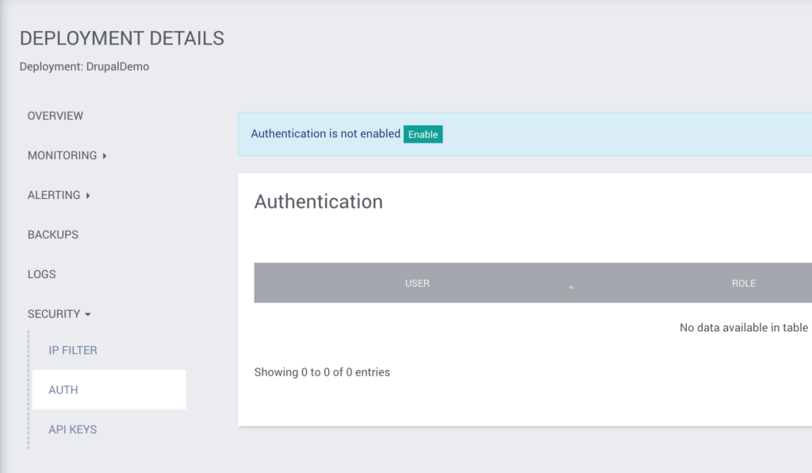This screenshot has width=812, height=473.
Task: Click the Deployment: DrupalDemo subtitle
Action: pyautogui.click(x=84, y=67)
